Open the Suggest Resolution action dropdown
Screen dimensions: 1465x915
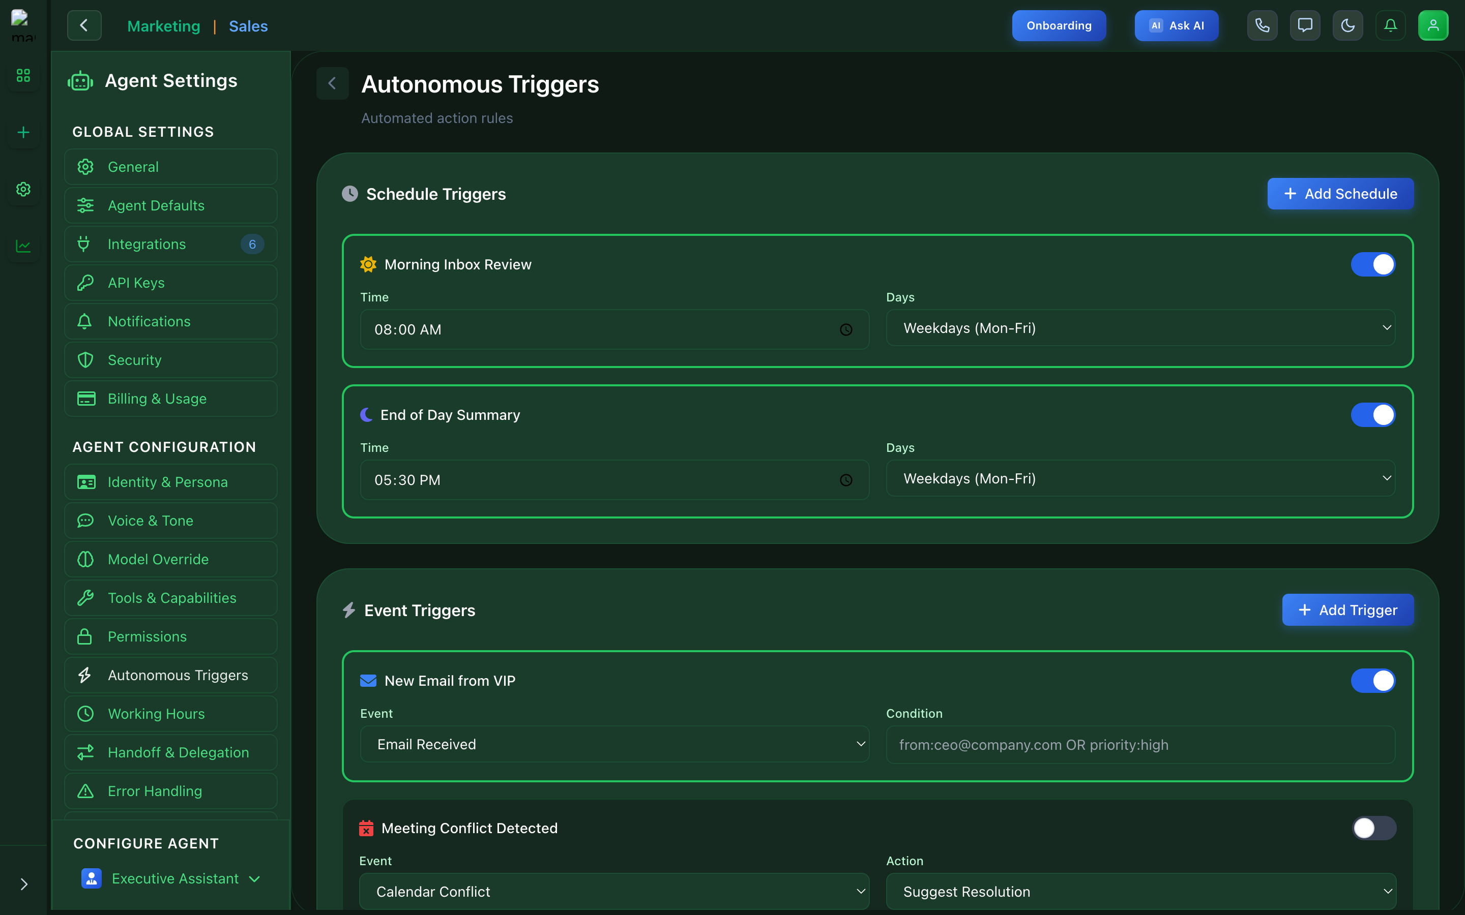1141,892
